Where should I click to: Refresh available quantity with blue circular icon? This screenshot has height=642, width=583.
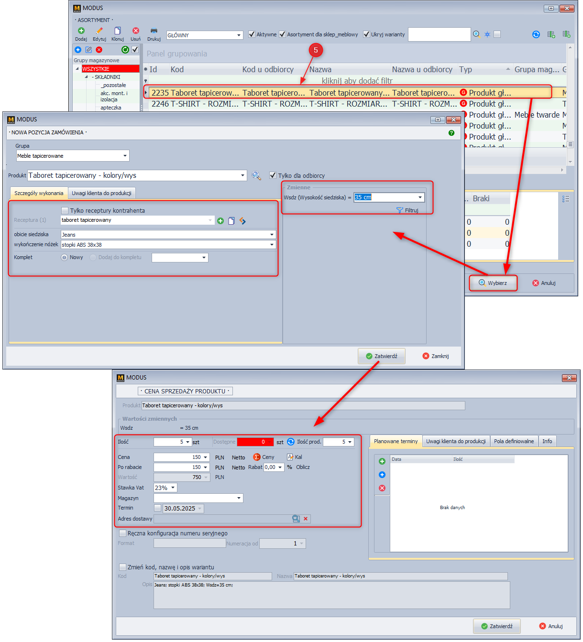click(291, 442)
